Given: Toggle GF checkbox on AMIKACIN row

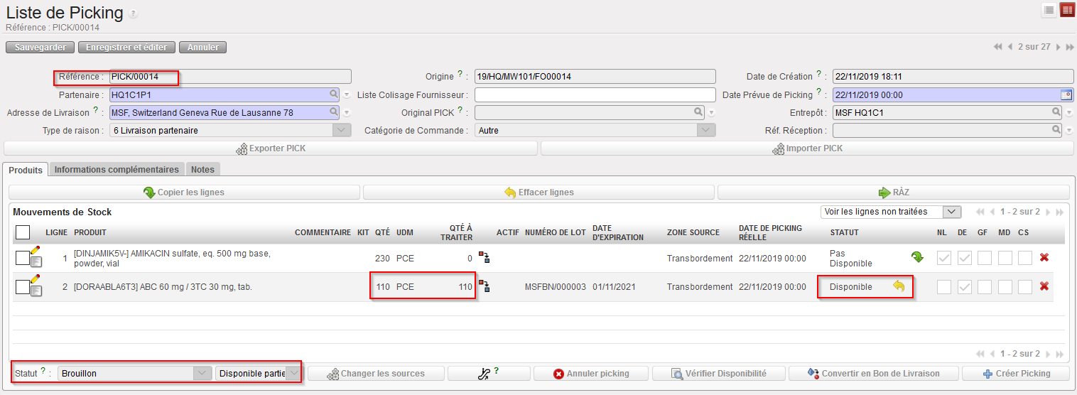Looking at the screenshot, I should coord(984,258).
